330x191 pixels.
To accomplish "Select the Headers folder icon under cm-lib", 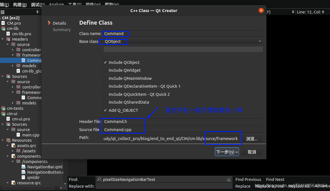I will tap(8, 39).
